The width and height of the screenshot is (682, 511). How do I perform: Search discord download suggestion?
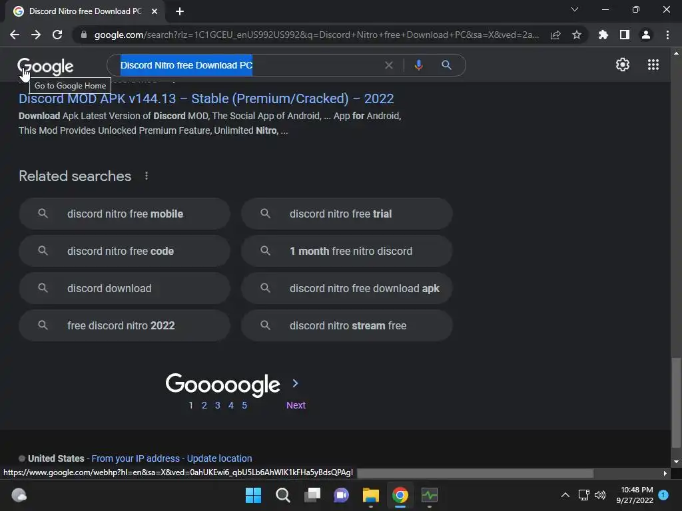pyautogui.click(x=125, y=289)
